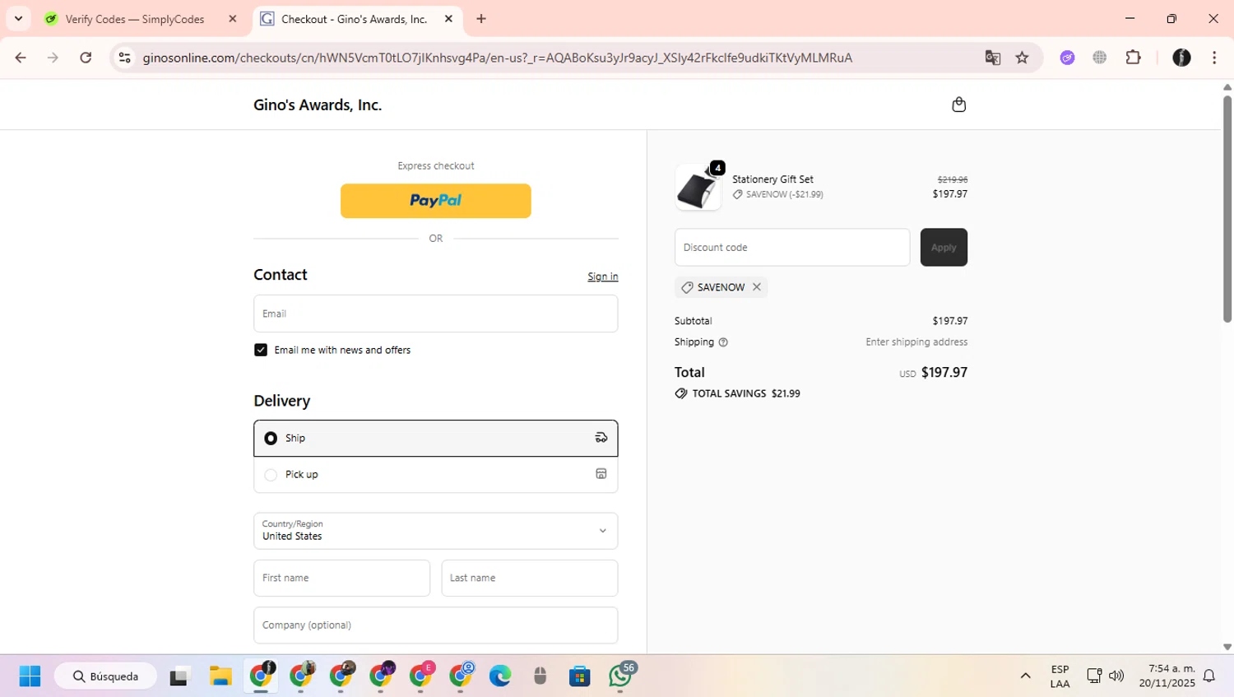Screen dimensions: 1234x697
Task: Open a new browser tab
Action: tap(481, 19)
